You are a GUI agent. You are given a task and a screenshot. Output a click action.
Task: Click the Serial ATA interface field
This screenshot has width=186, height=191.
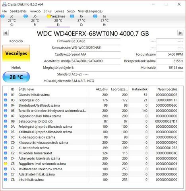pos(96,55)
